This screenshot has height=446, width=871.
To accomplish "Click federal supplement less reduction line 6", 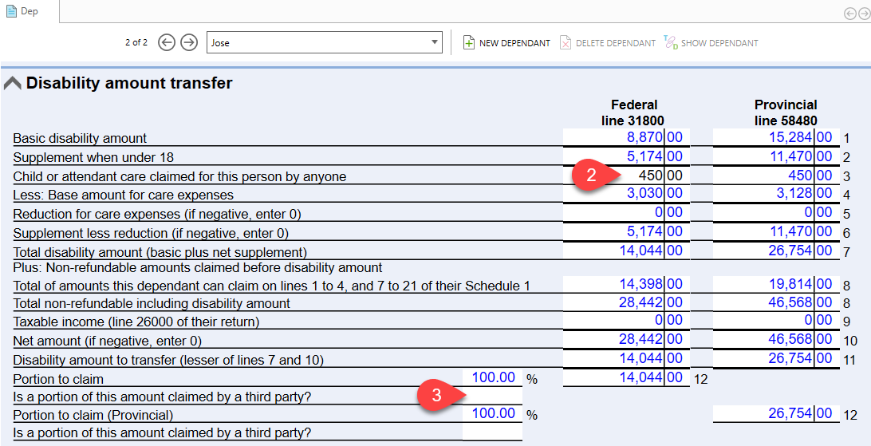I will (x=626, y=231).
